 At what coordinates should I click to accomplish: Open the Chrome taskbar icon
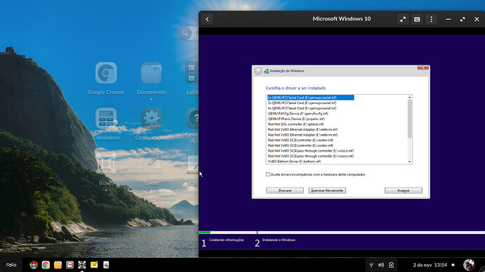[x=46, y=265]
